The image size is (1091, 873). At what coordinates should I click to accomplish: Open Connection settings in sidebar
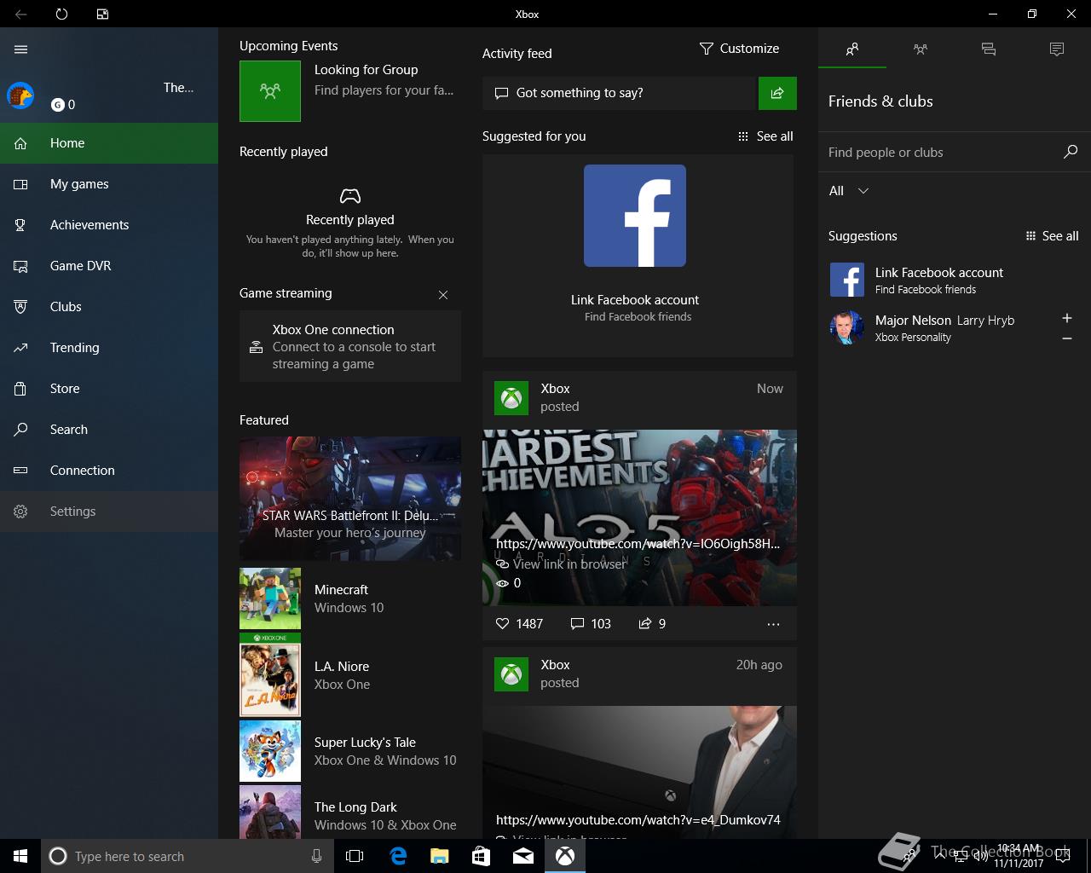click(109, 471)
